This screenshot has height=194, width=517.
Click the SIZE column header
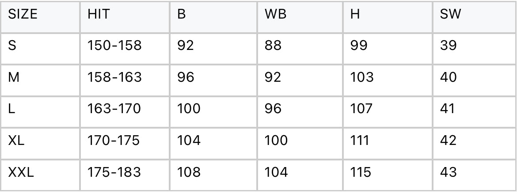click(23, 15)
